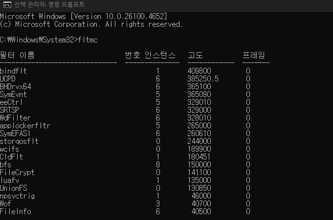333x220 pixels.
Task: Select the 'Wof' filter name
Action: (5, 204)
